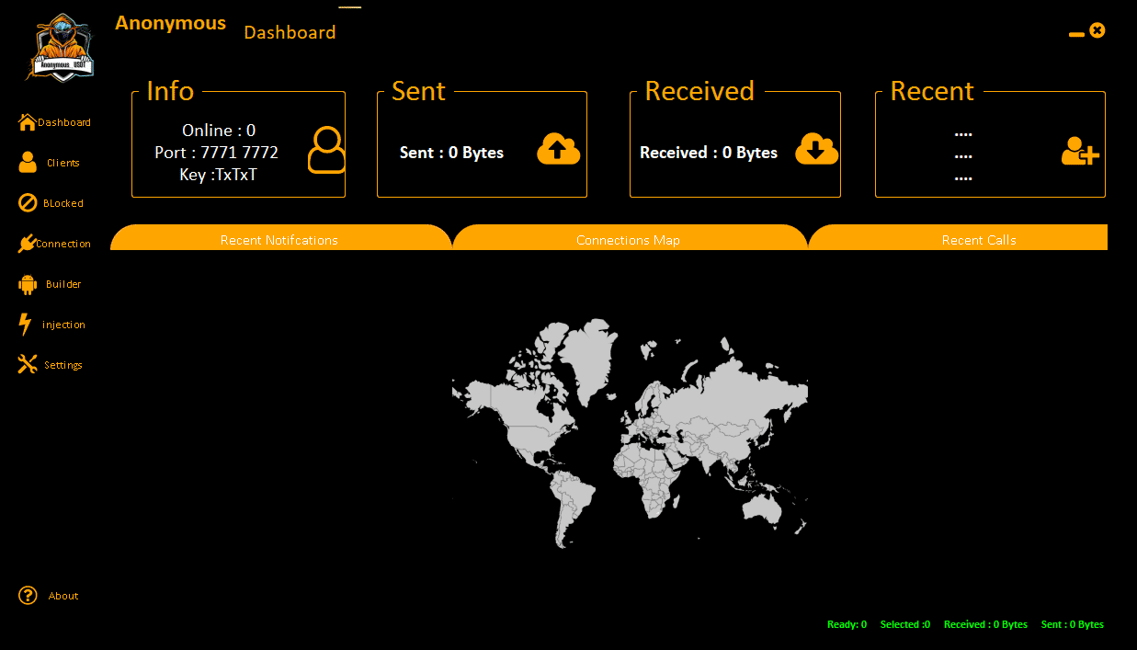Select the Builder Android icon
1137x650 pixels.
pyautogui.click(x=26, y=283)
